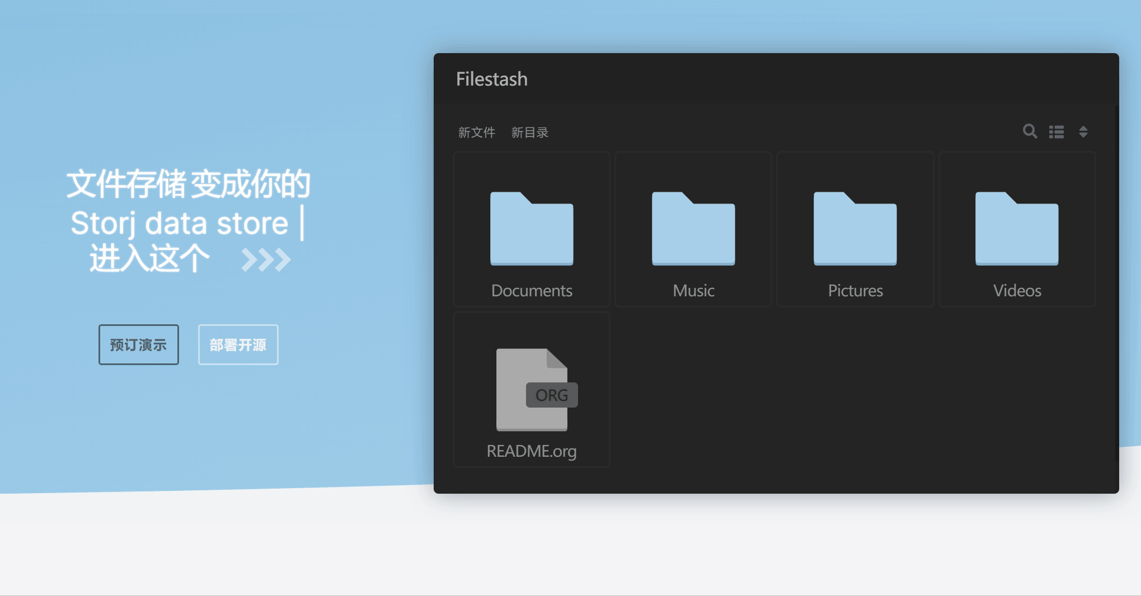The height and width of the screenshot is (596, 1141).
Task: Click the 进入这个 text
Action: point(149,259)
